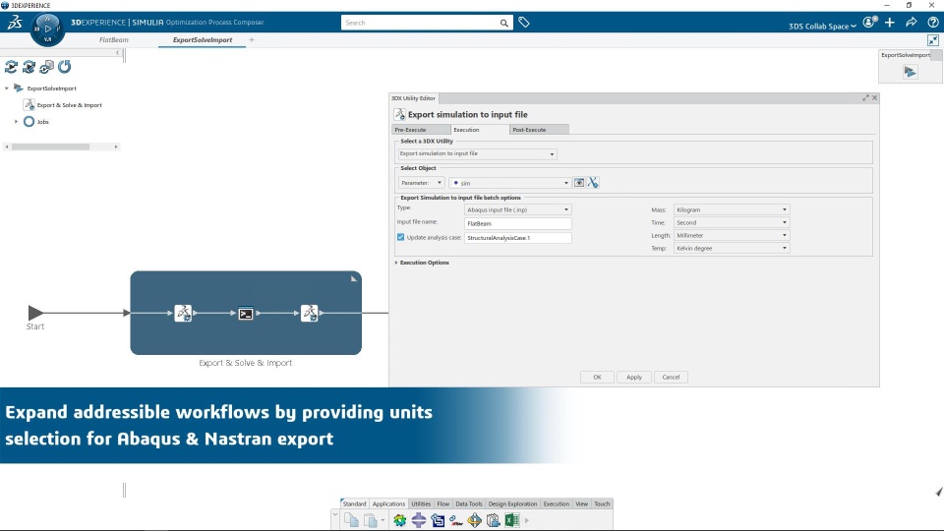Click the Cancel button in the 3DX Utility Editor
This screenshot has height=531, width=944.
coord(671,377)
